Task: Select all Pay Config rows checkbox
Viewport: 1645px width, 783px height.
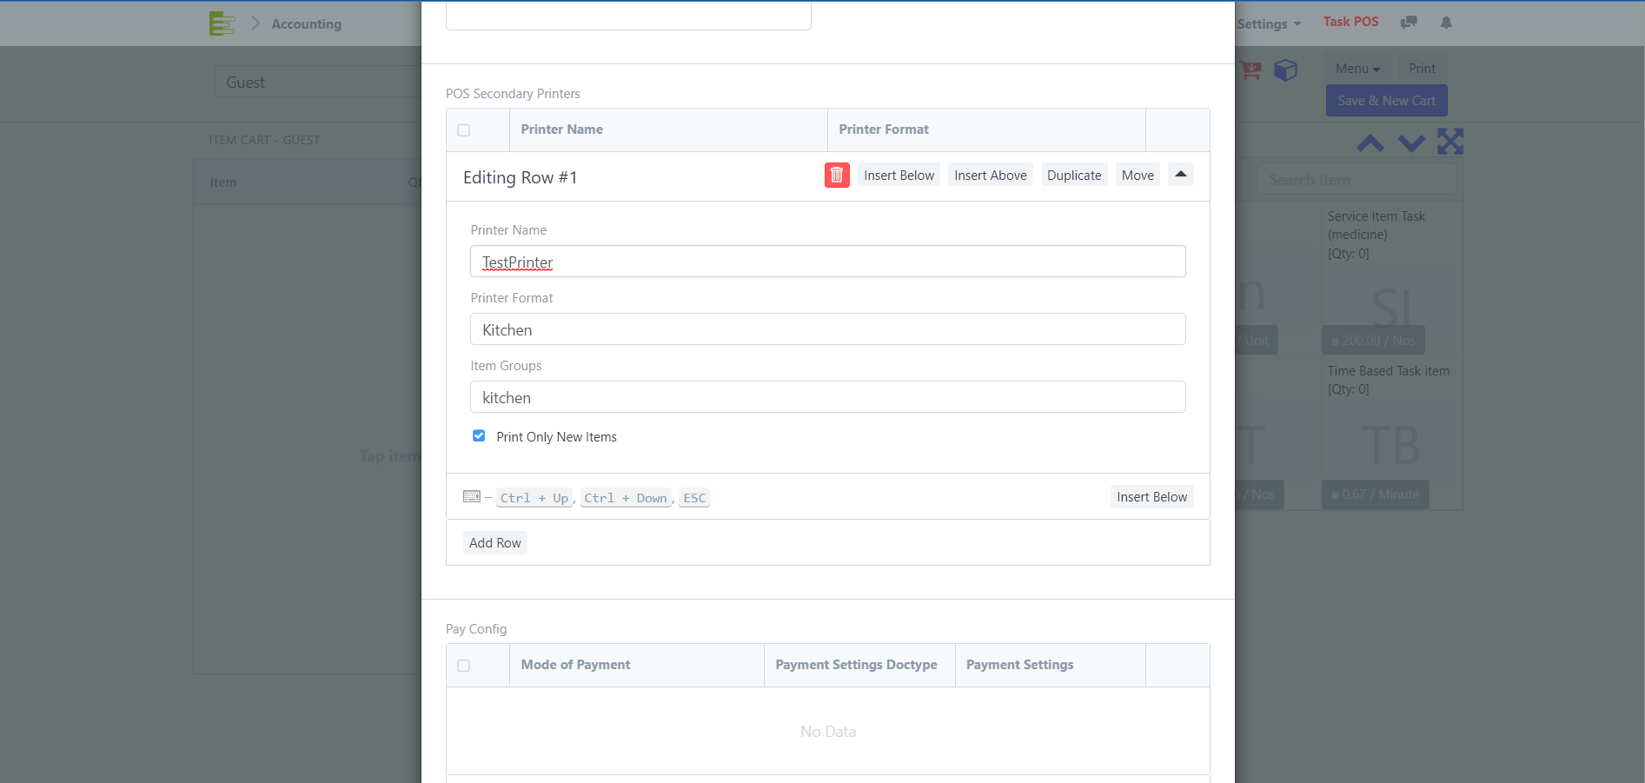Action: (x=464, y=666)
